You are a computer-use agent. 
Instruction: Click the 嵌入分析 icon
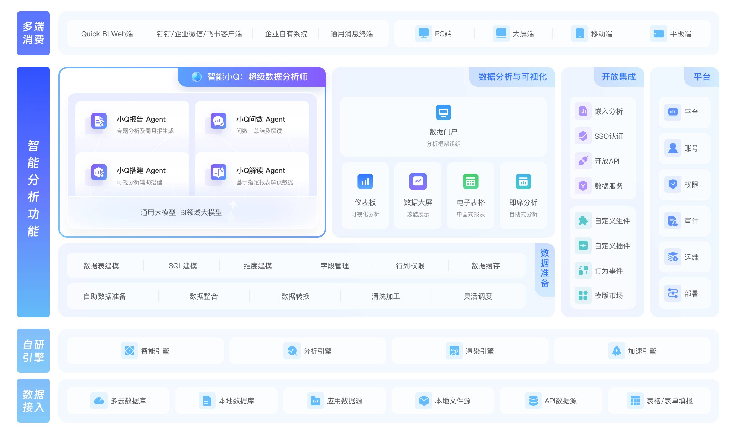pos(582,111)
